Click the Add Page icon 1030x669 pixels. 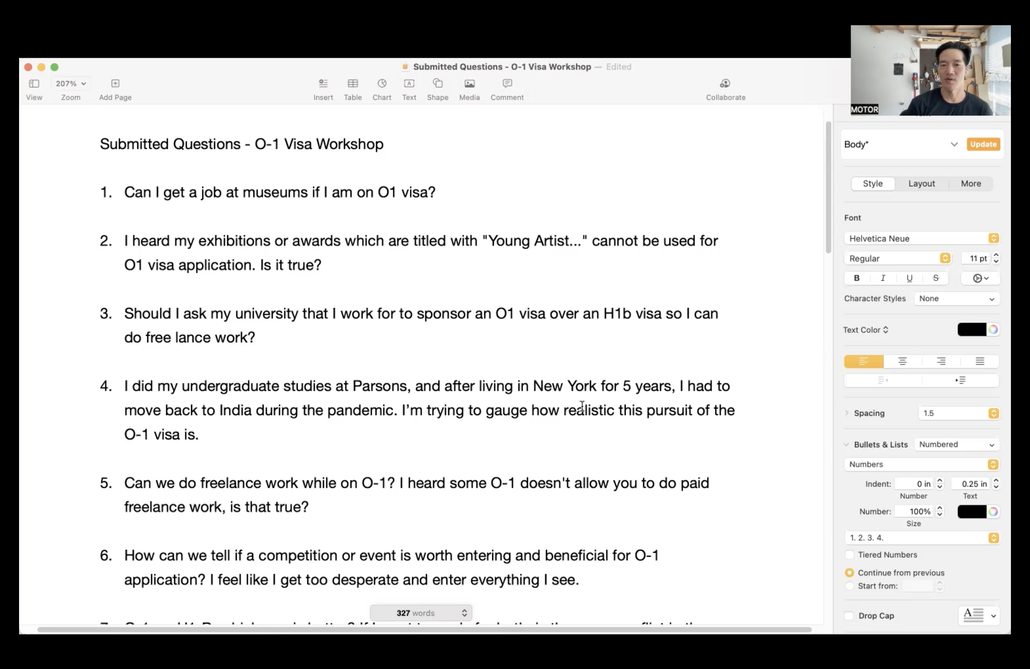pyautogui.click(x=115, y=83)
